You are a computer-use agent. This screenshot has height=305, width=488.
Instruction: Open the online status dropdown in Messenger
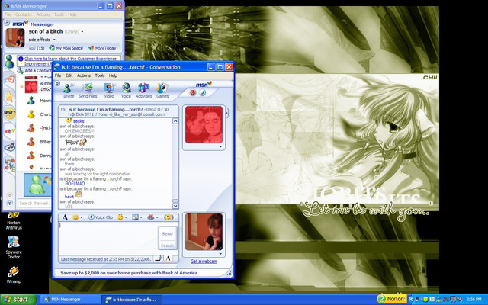(x=82, y=32)
